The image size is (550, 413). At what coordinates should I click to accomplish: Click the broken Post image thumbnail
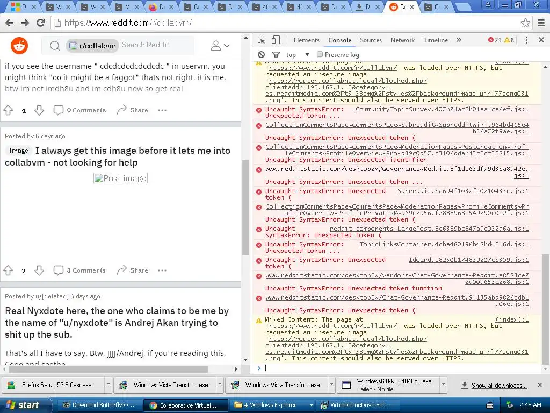121,179
